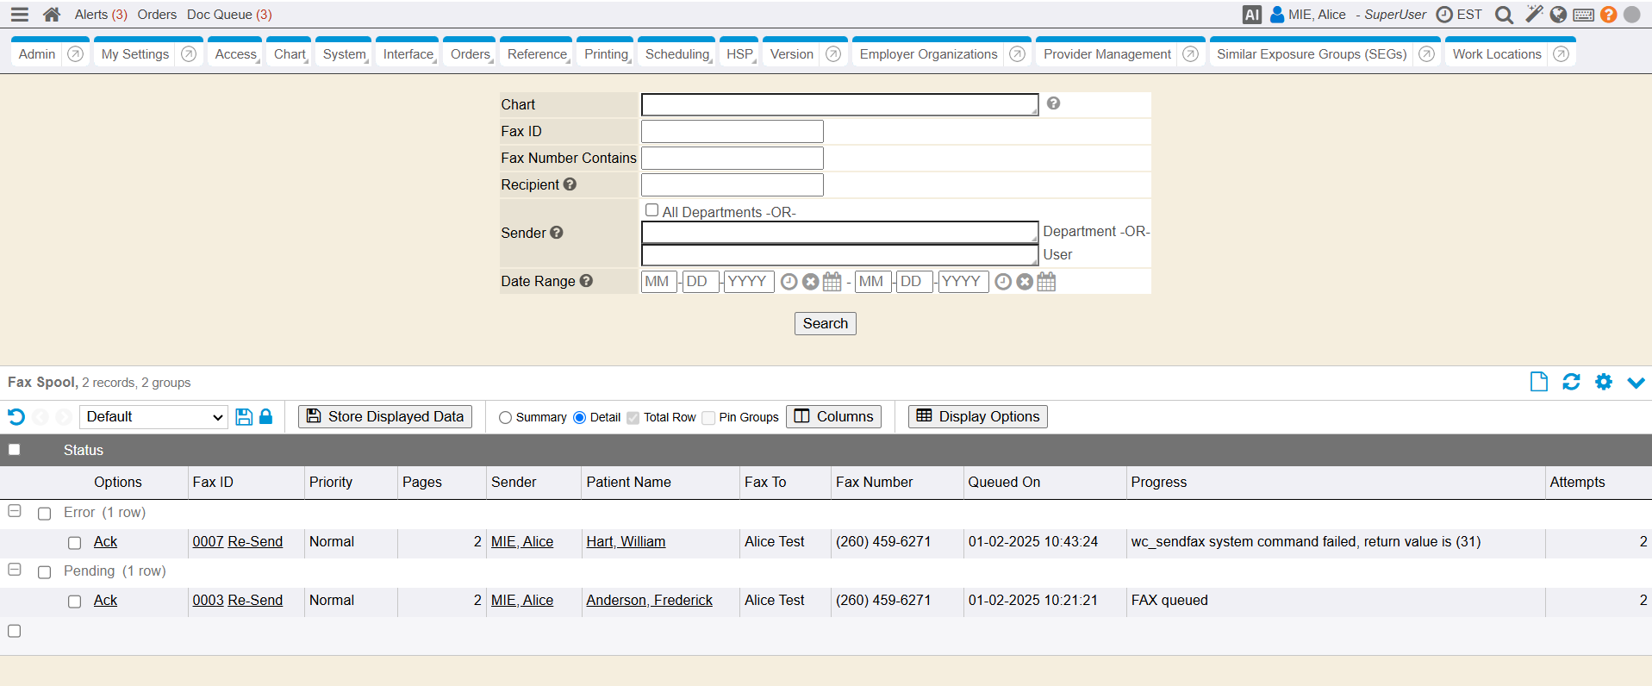Open the gear settings icon for Fax Spool
The width and height of the screenshot is (1652, 686).
pos(1603,382)
